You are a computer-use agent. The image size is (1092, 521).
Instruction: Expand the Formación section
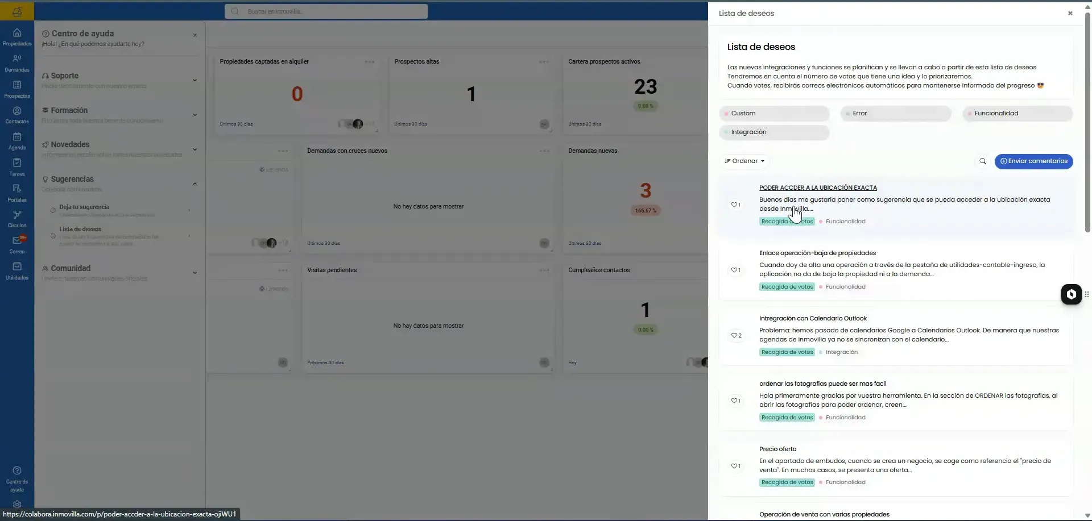coord(195,115)
